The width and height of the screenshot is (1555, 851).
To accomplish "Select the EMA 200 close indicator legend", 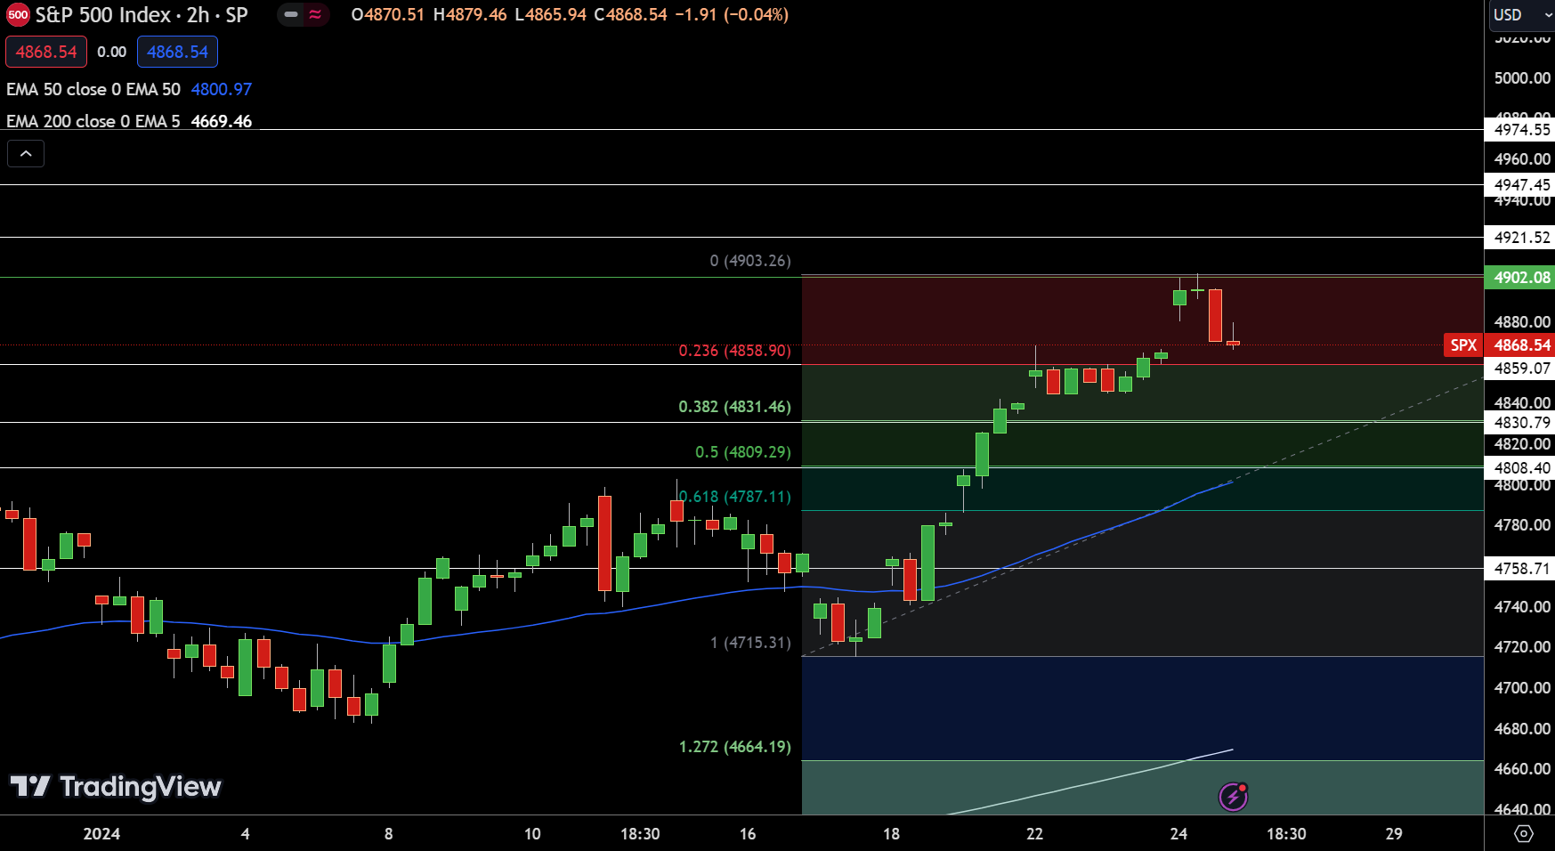I will pos(93,121).
